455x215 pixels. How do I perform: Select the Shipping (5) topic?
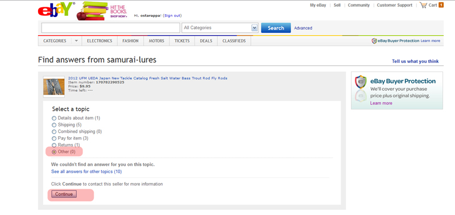tap(54, 125)
